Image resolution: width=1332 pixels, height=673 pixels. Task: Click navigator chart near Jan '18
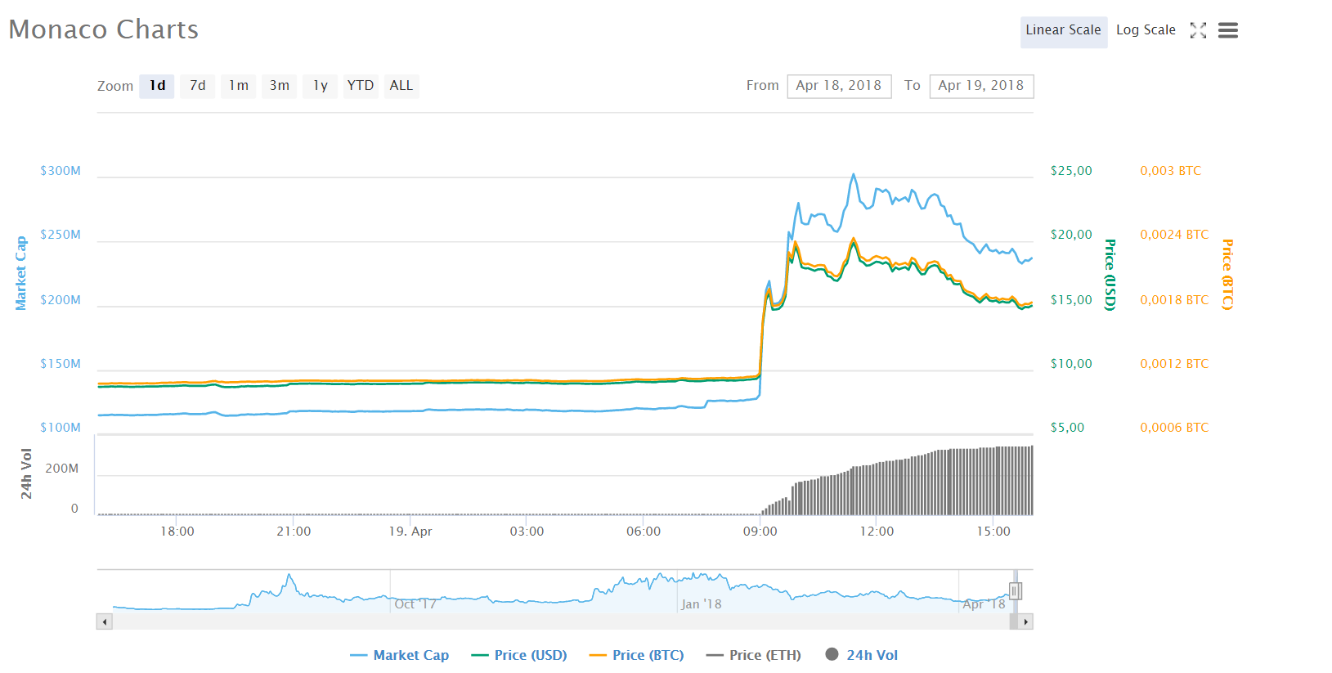click(701, 604)
